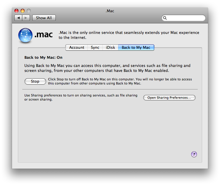Click the .Mac globe icon

coord(26,35)
